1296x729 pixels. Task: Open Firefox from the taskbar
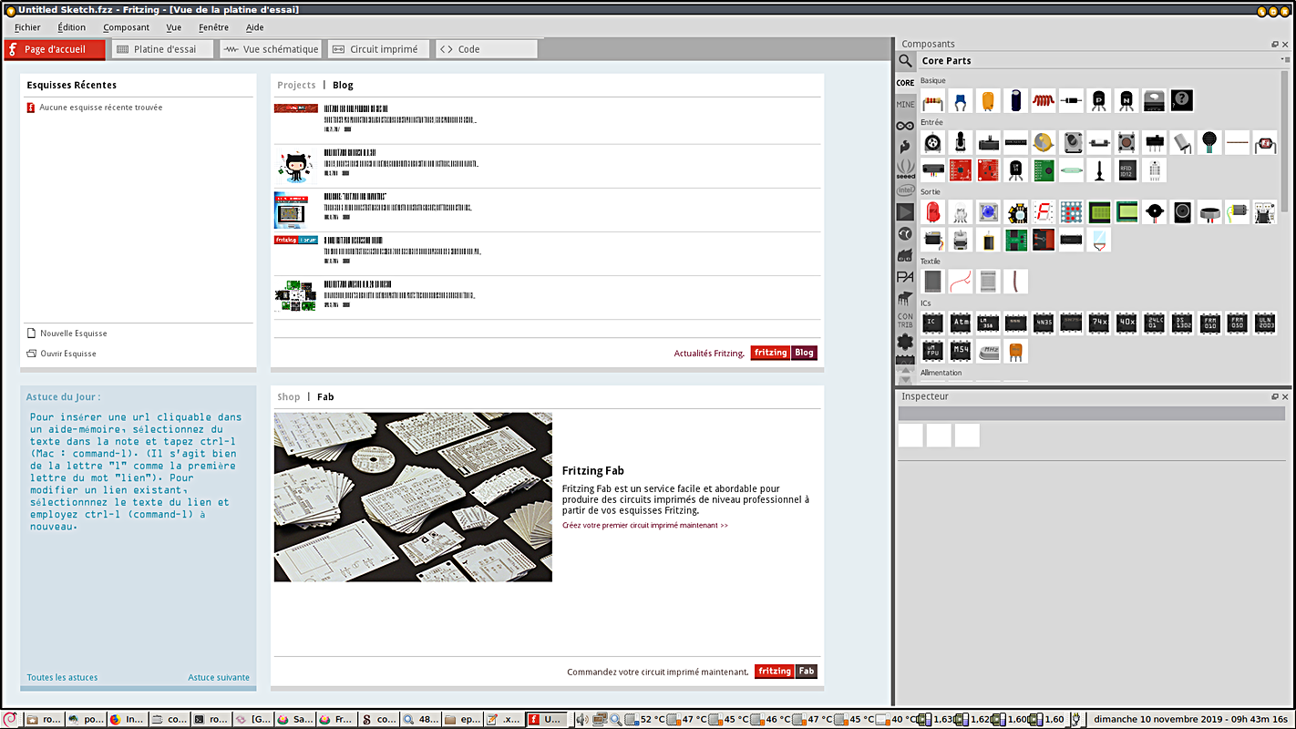pyautogui.click(x=128, y=719)
